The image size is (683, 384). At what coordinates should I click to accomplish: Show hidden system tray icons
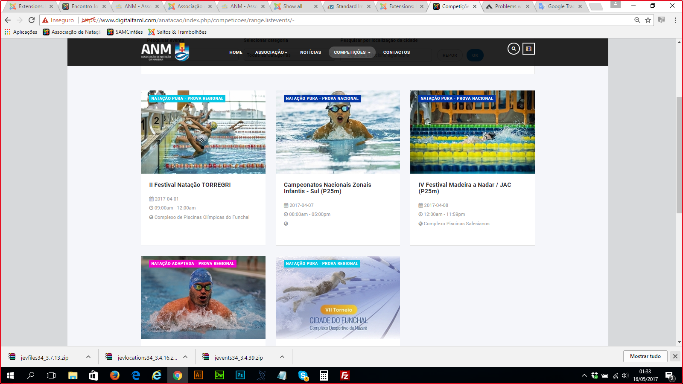(584, 375)
